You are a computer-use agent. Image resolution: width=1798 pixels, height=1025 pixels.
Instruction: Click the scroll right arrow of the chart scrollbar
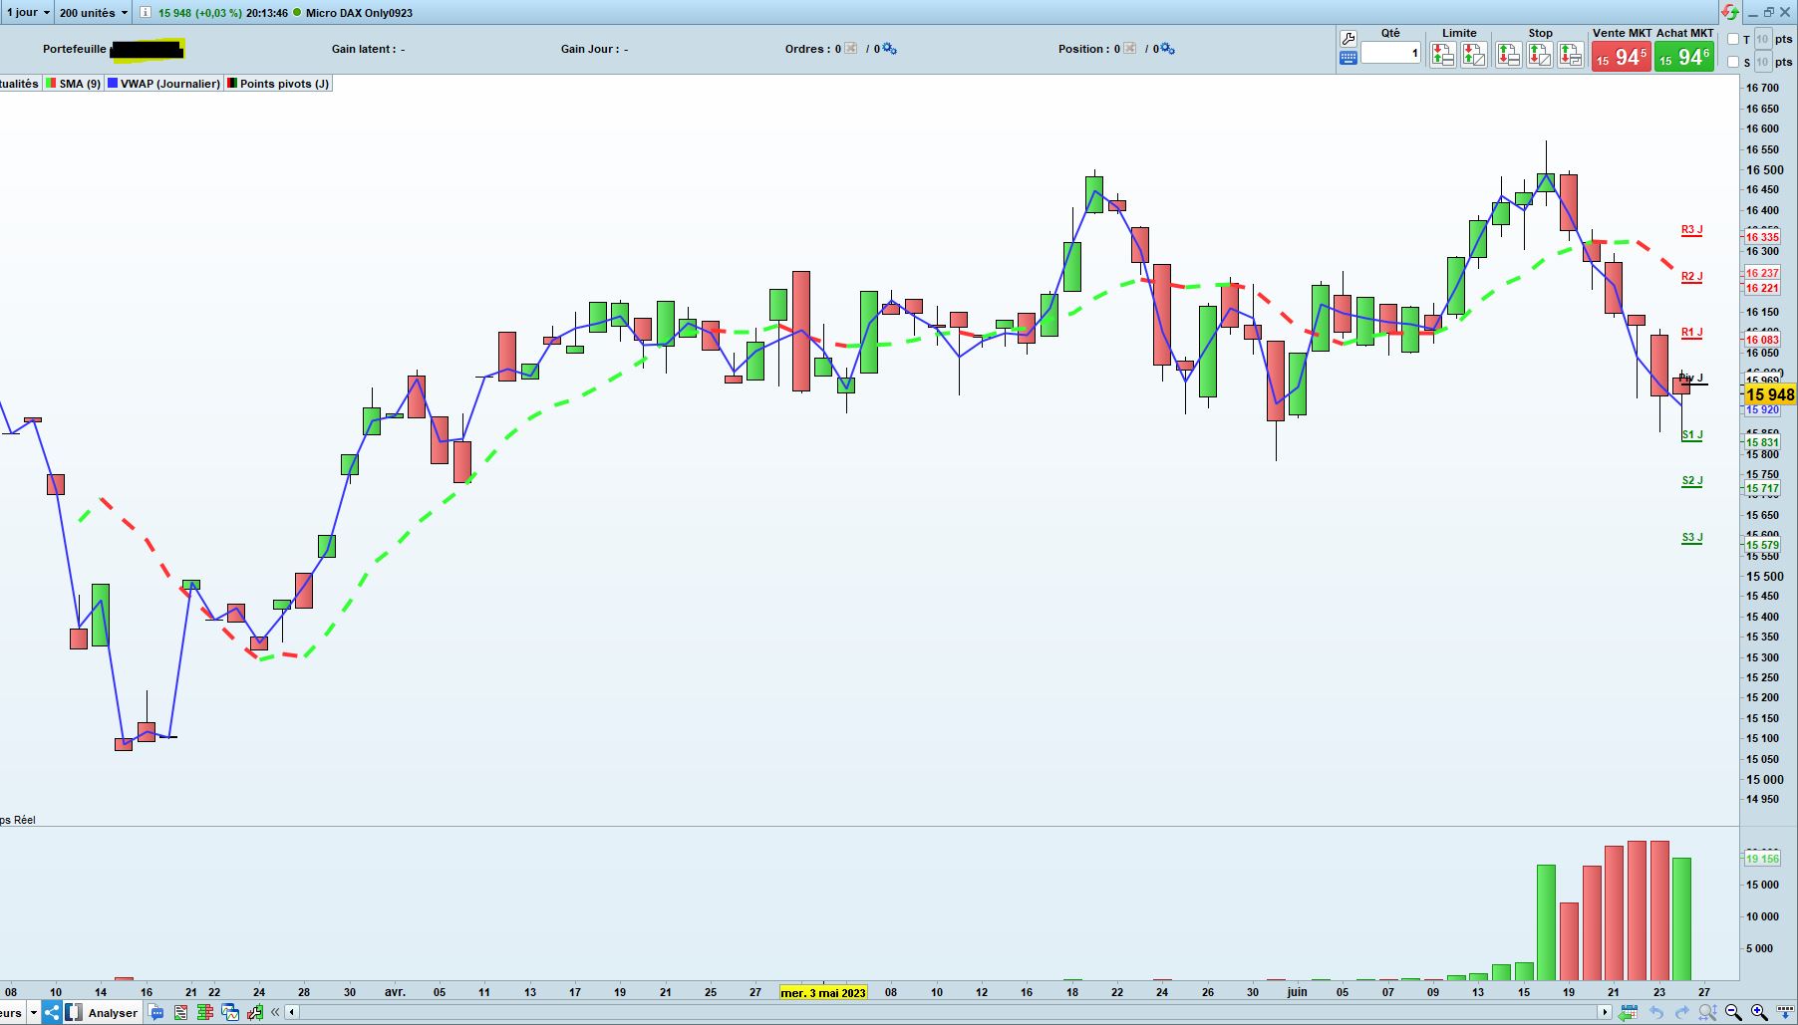1605,1013
